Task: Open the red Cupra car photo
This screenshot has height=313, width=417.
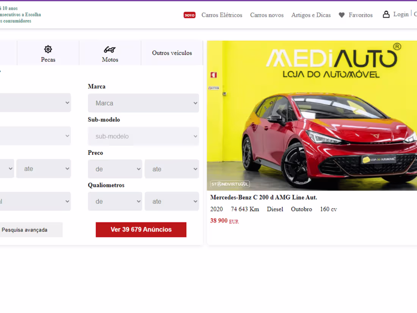Action: [x=312, y=115]
